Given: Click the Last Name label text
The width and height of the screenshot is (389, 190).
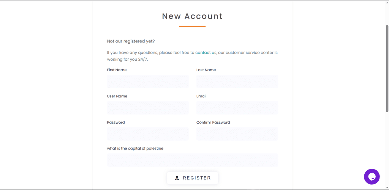Looking at the screenshot, I should pos(206,70).
